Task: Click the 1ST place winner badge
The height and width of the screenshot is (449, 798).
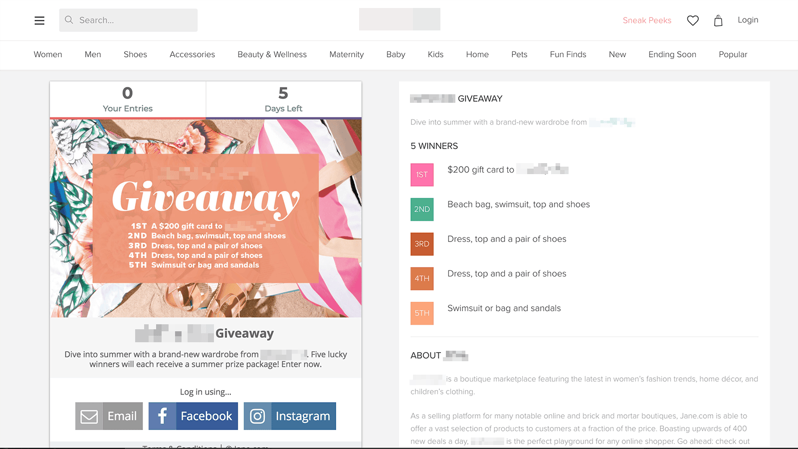Action: click(x=422, y=175)
